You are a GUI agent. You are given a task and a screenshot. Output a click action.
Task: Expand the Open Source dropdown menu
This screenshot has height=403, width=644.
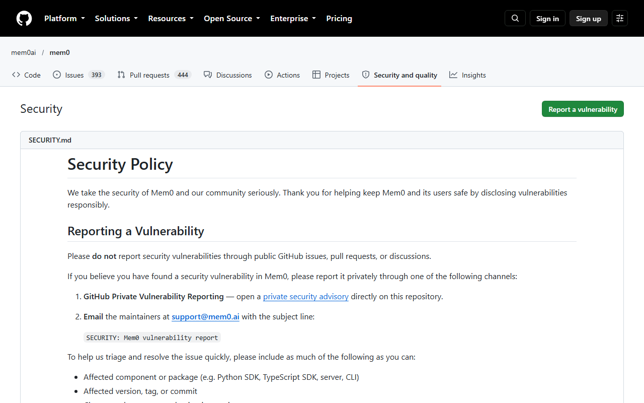232,18
